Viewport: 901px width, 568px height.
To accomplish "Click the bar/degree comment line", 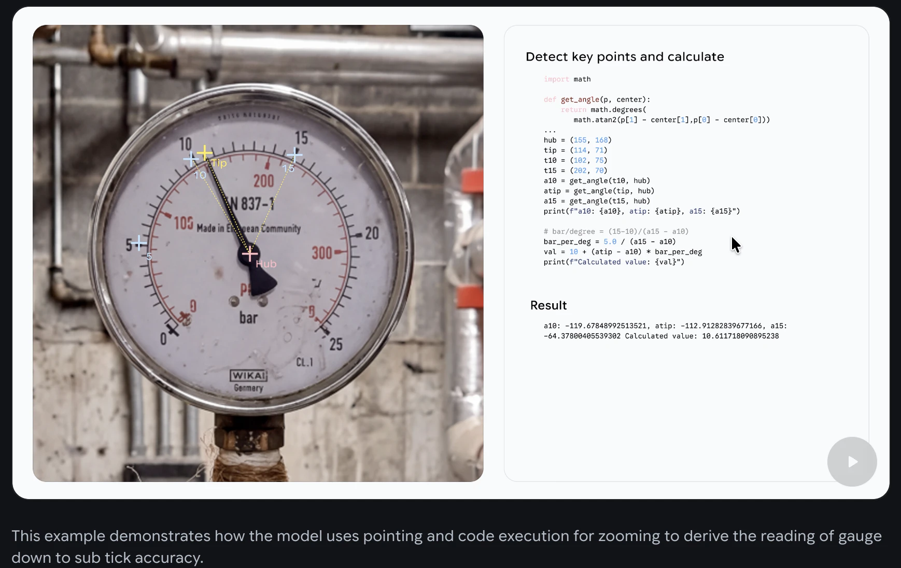I will (616, 231).
